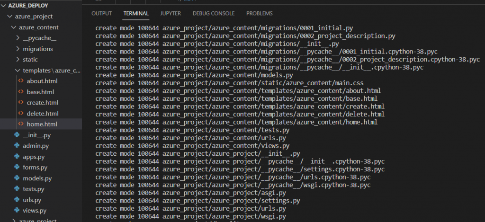Open urls.py from the file tree
The height and width of the screenshot is (222, 485).
click(x=32, y=200)
